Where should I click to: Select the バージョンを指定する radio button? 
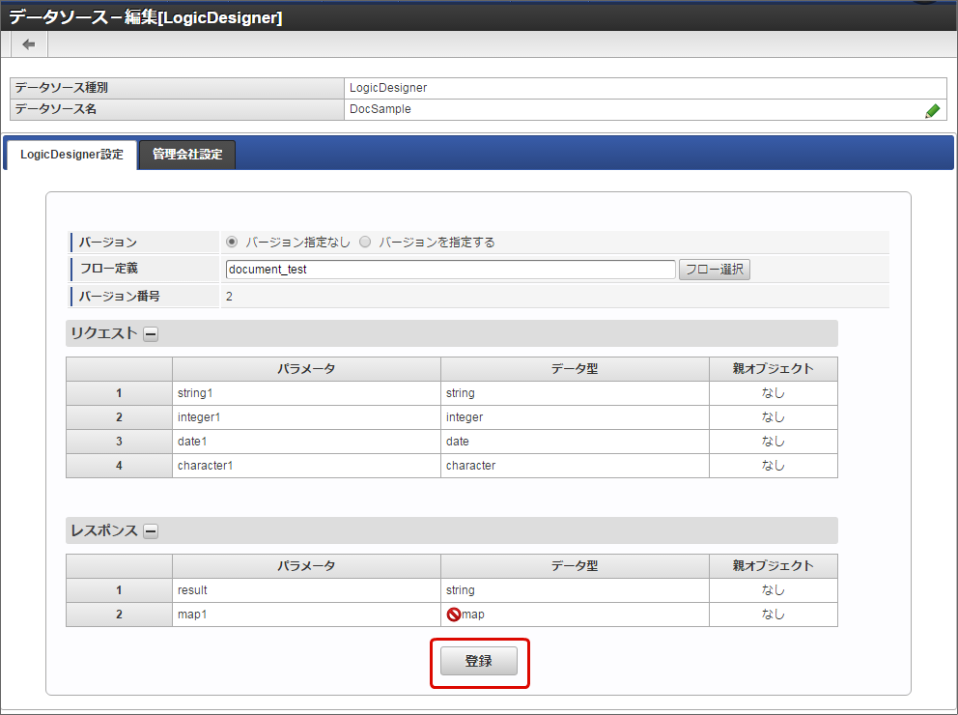point(365,243)
